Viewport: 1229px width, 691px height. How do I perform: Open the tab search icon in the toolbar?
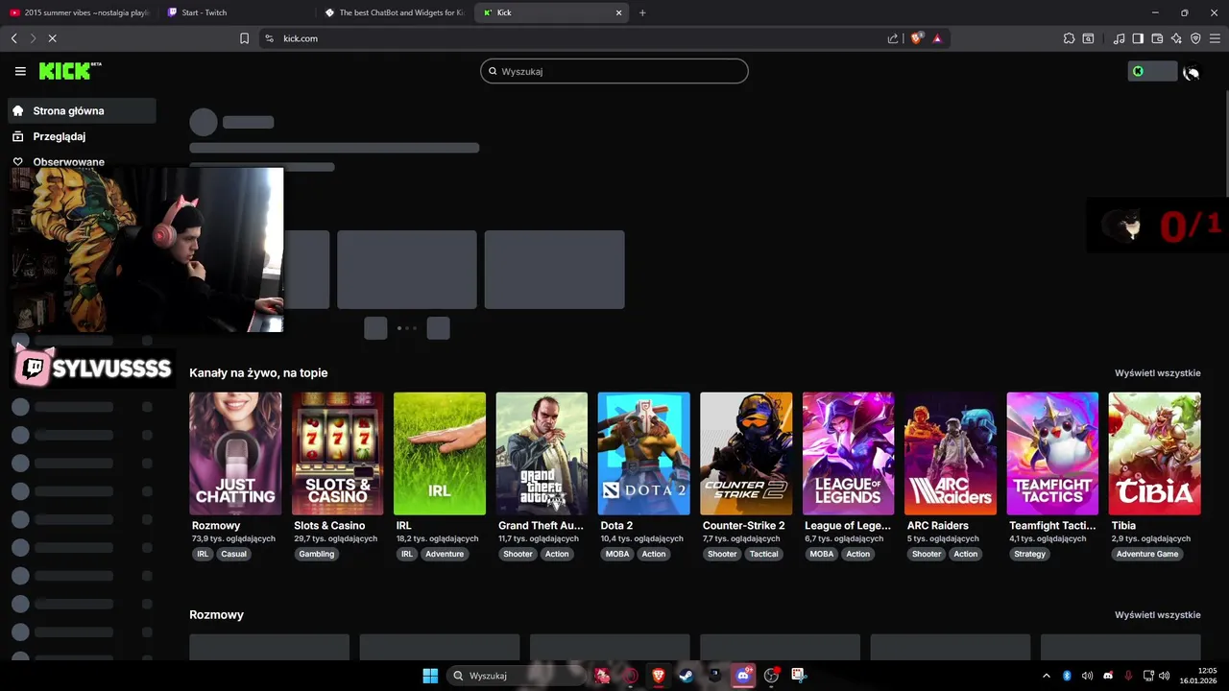[x=1088, y=38]
